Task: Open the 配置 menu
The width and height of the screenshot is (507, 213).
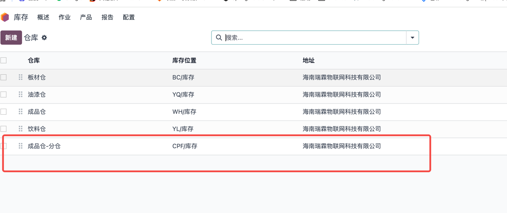Action: pyautogui.click(x=129, y=17)
